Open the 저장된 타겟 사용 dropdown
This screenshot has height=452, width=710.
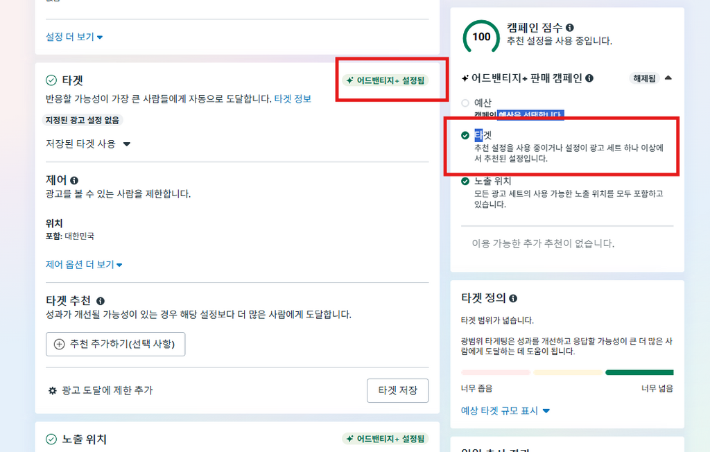click(88, 144)
